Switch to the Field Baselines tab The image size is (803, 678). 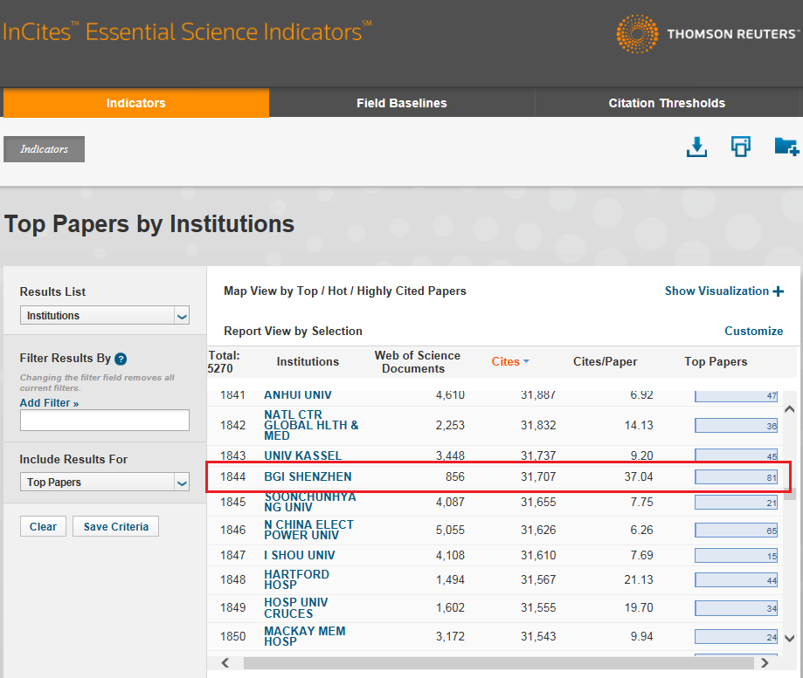coord(402,103)
